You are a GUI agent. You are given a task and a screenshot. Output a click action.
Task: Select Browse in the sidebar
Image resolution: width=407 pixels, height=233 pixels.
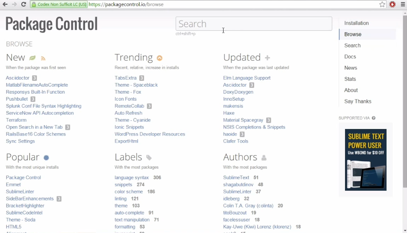[x=353, y=34]
